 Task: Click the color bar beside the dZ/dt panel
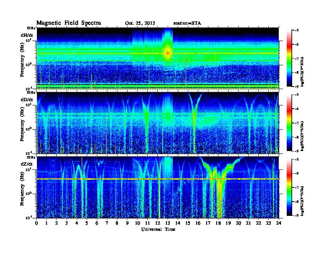(289, 187)
